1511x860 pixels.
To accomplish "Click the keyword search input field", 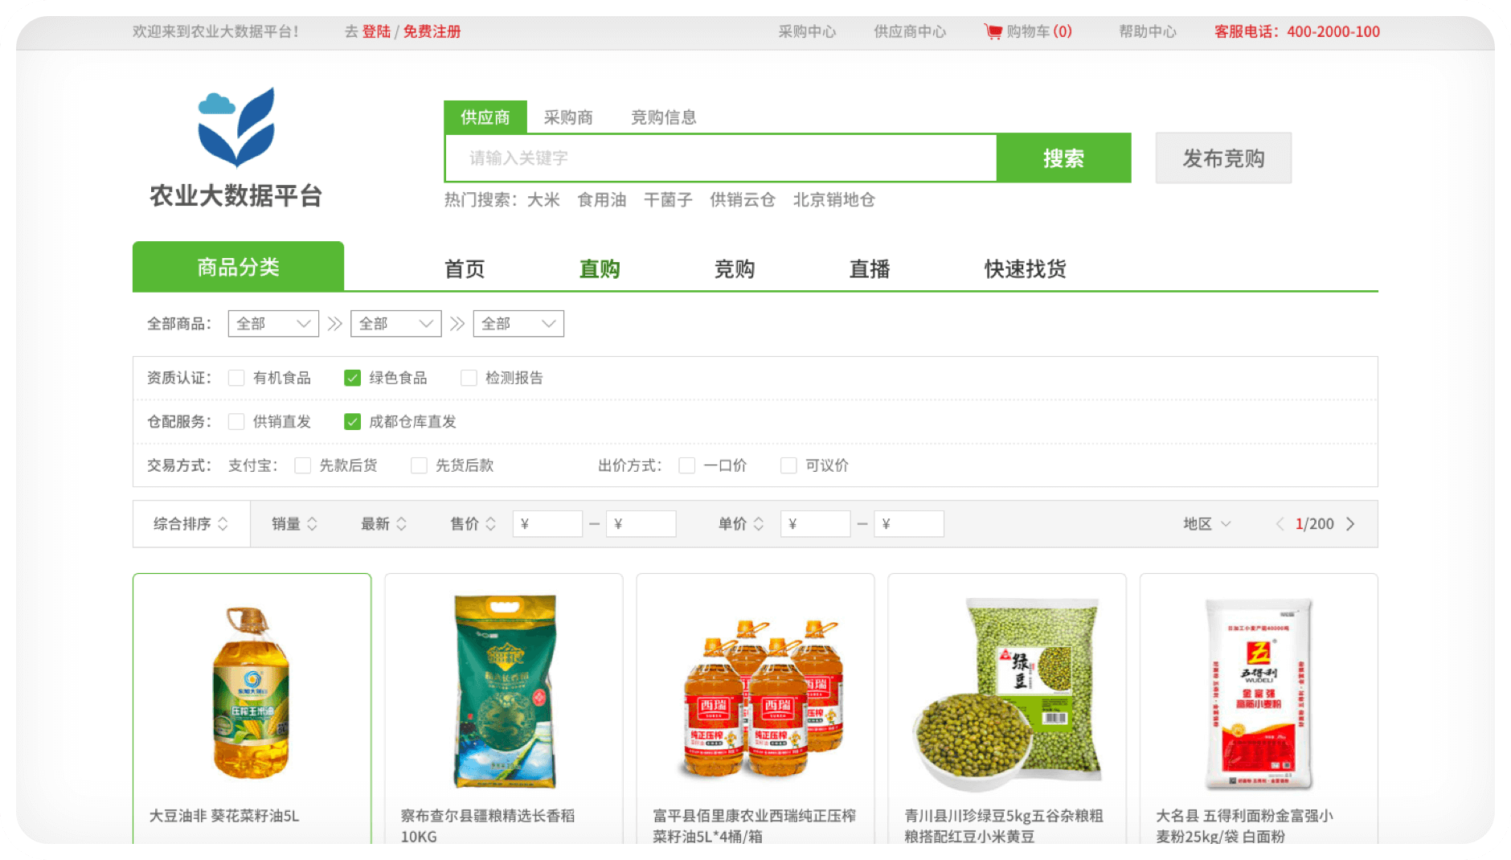I will point(720,158).
